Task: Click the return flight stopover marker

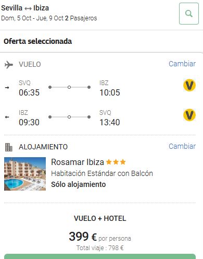Action: (69, 117)
